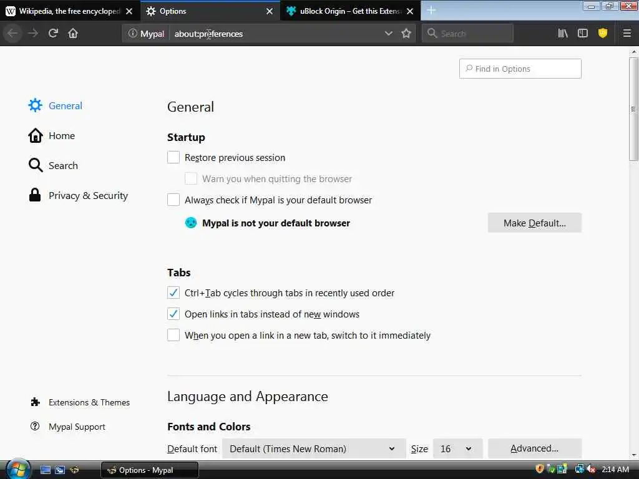Close the Options tab
The width and height of the screenshot is (639, 479).
(x=270, y=11)
